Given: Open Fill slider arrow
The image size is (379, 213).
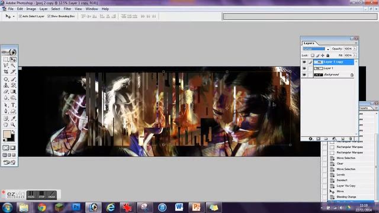Looking at the screenshot, I should pyautogui.click(x=355, y=55).
